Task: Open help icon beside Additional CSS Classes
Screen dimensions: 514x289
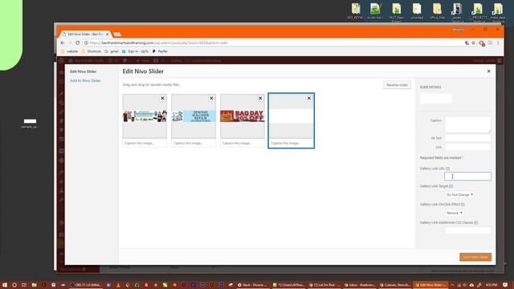Action: (476, 222)
